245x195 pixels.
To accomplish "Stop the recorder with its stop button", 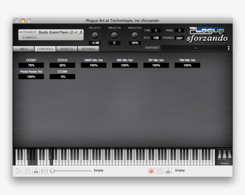I will pos(160,171).
